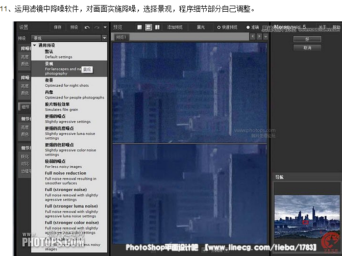Select the 景观 landscapes preset
342x256 pixels.
(69, 68)
